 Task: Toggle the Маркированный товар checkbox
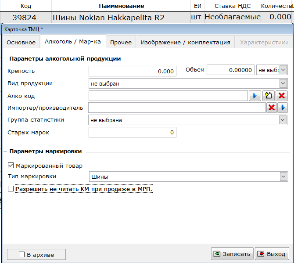[11, 166]
